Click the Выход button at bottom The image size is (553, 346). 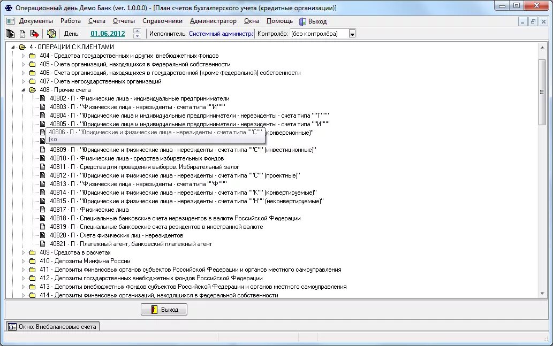[164, 309]
